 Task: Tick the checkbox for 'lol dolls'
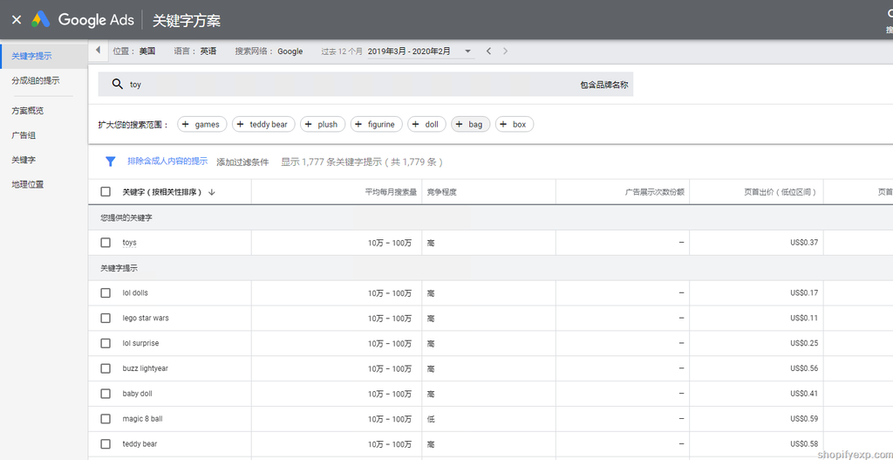pos(106,293)
